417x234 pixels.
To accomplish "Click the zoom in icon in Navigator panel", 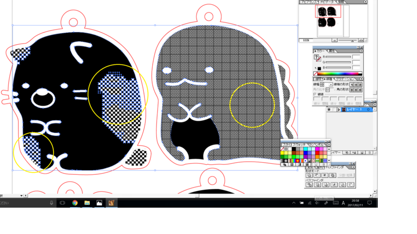I will point(361,41).
